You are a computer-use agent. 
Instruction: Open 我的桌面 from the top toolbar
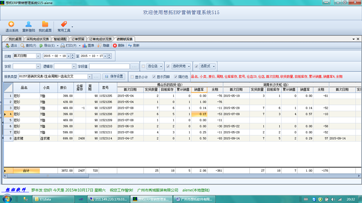pyautogui.click(x=45, y=26)
